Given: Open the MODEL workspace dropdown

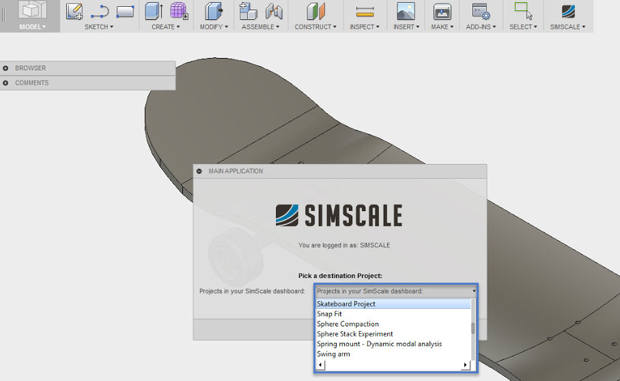Looking at the screenshot, I should coord(32,27).
